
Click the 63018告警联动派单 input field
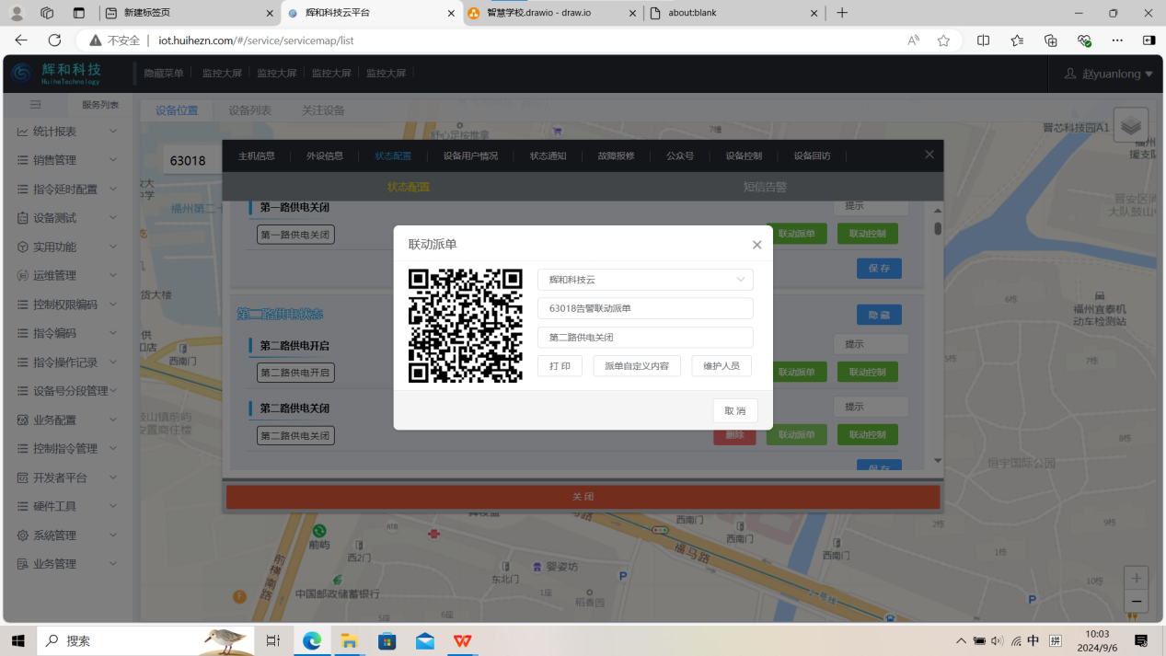pos(645,308)
